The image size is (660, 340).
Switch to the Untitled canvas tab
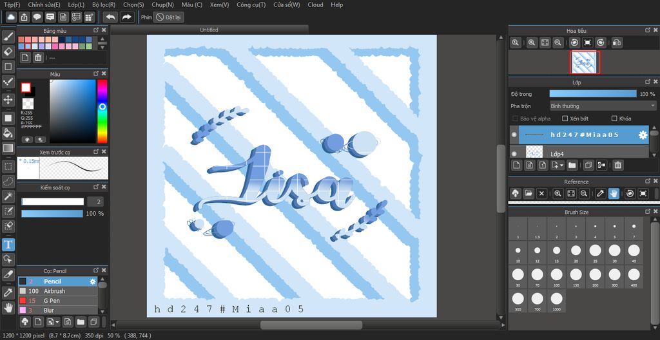(209, 30)
